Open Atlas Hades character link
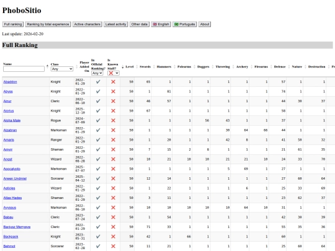 point(12,198)
